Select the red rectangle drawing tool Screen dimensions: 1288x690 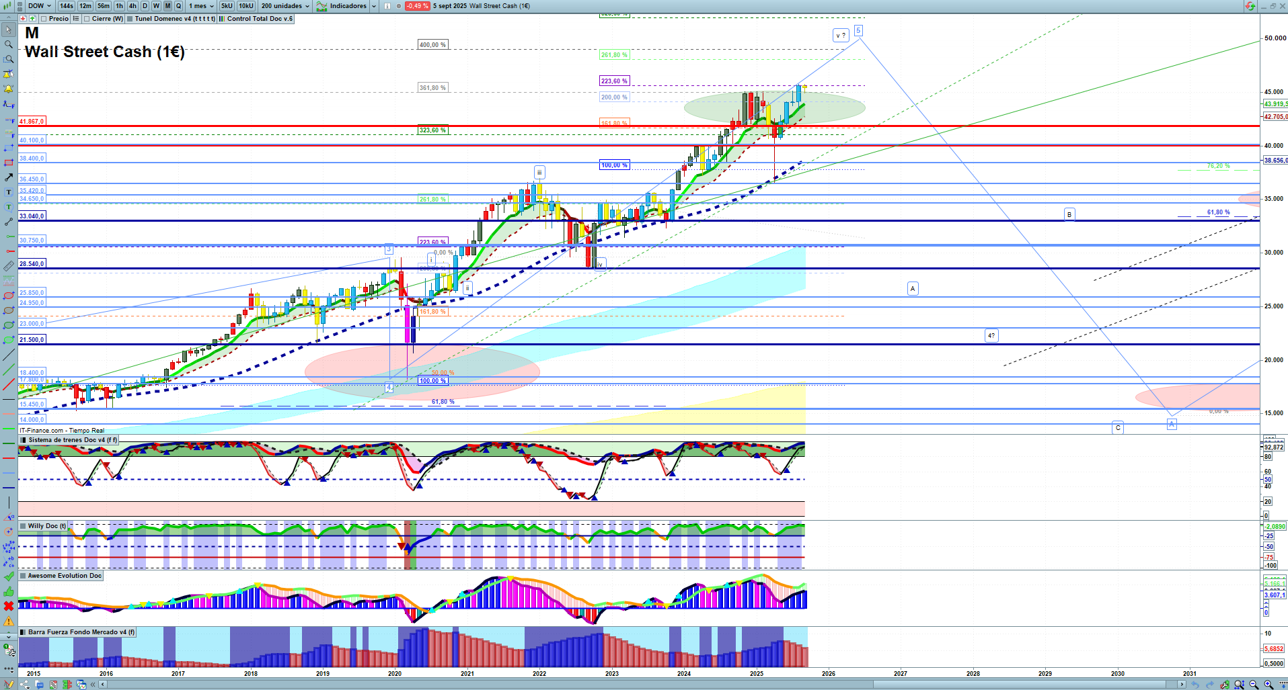[9, 163]
